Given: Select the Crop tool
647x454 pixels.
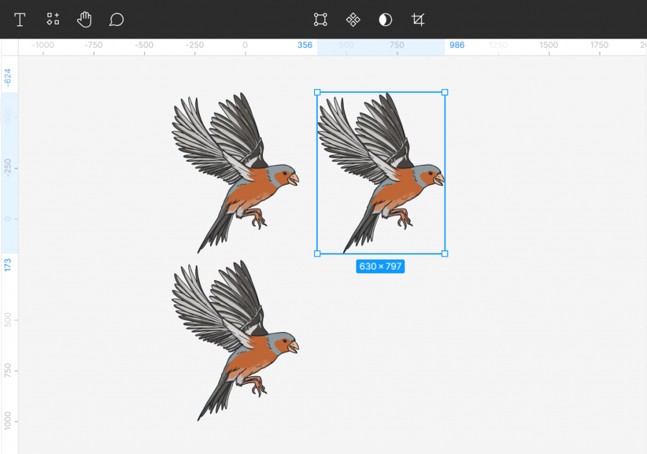Looking at the screenshot, I should pos(418,20).
